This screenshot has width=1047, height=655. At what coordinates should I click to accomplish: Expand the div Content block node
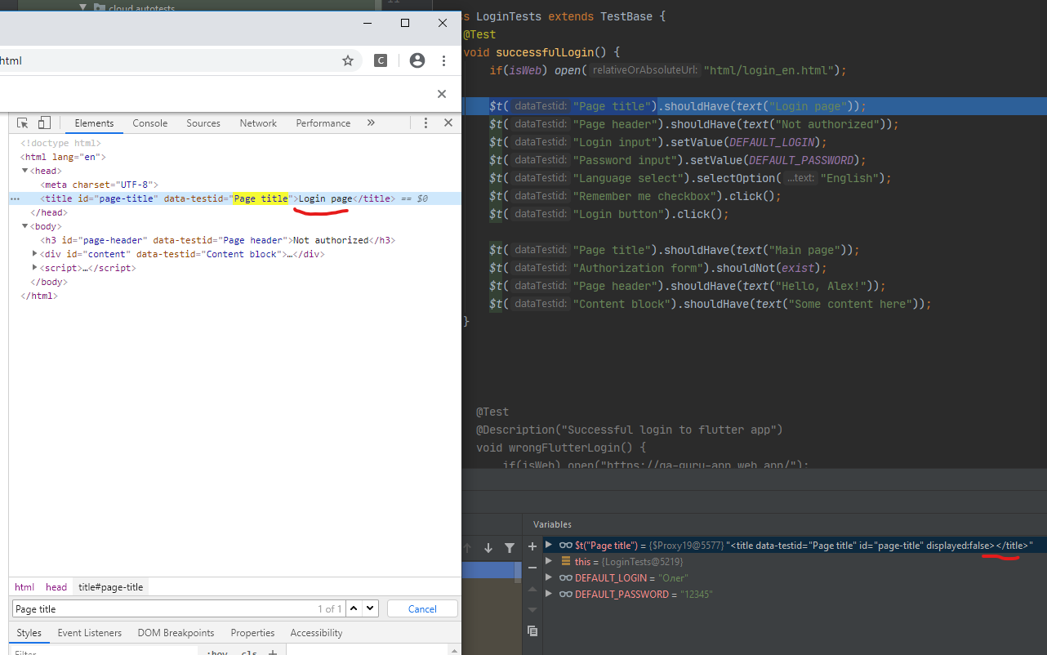[x=35, y=254]
